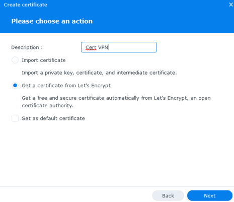This screenshot has height=202, width=234.
Task: Click the Let's Encrypt free certificate explanation text
Action: coord(116,102)
